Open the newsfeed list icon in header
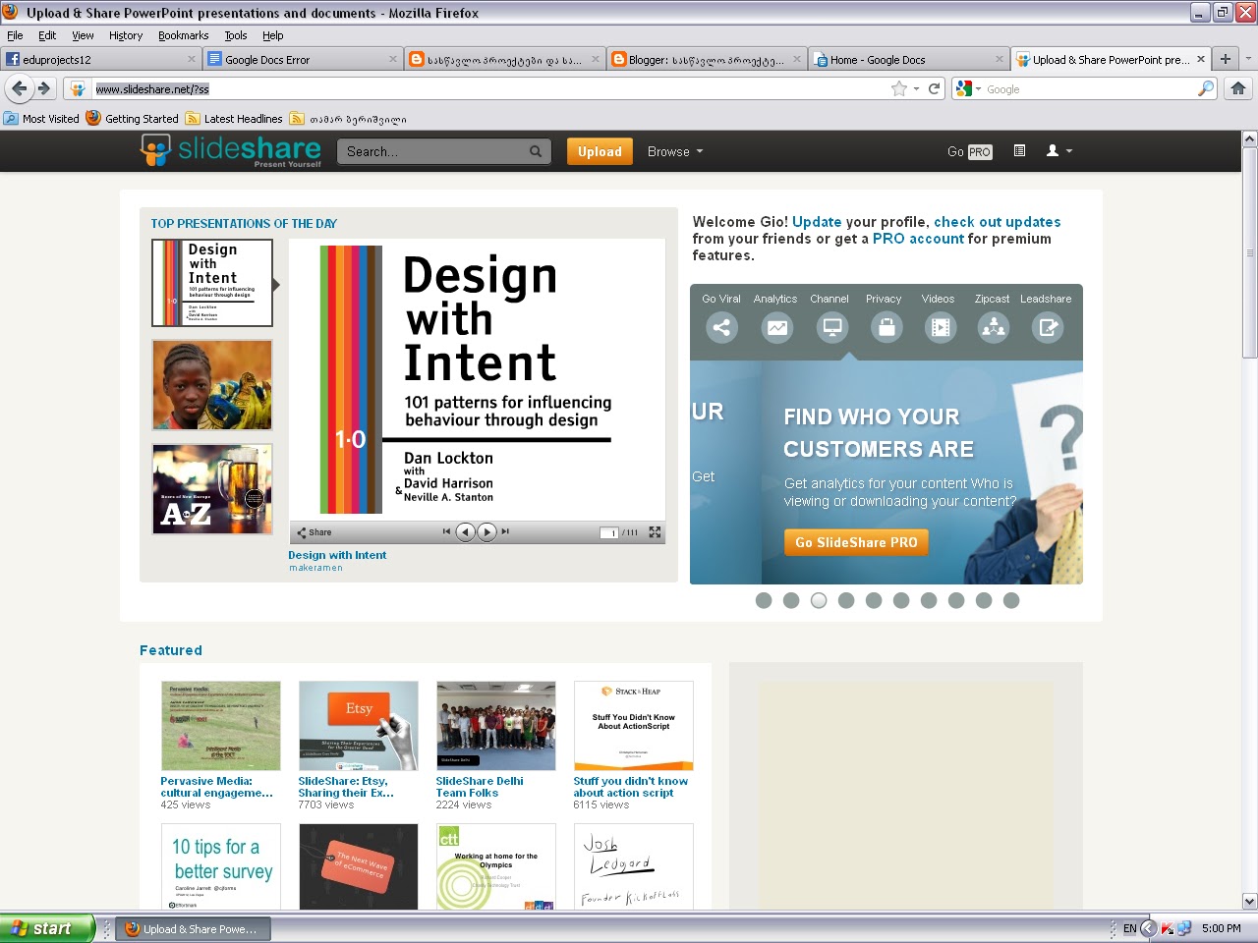The image size is (1258, 943). pos(1019,150)
